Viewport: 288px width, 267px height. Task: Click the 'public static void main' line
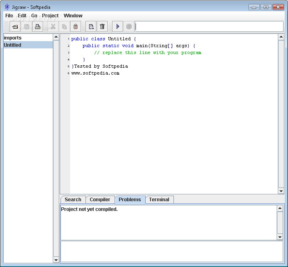[x=139, y=46]
